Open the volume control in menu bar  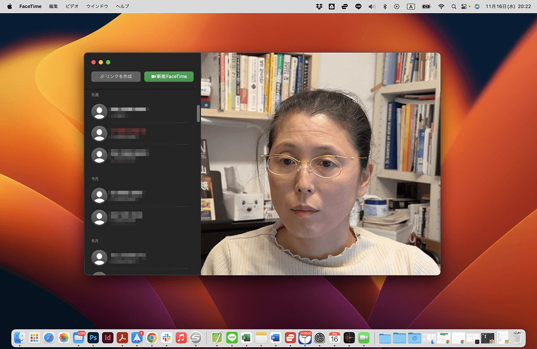click(371, 6)
